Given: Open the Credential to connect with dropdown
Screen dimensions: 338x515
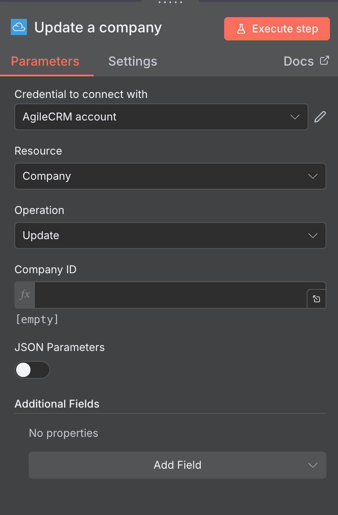Looking at the screenshot, I should click(x=161, y=117).
